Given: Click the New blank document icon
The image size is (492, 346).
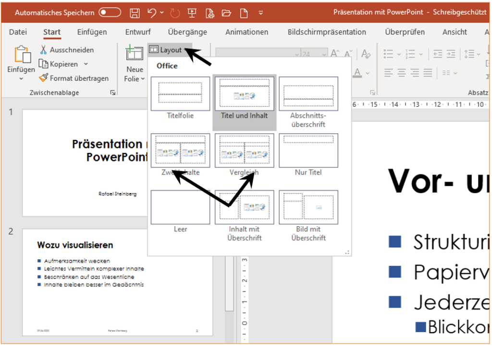Looking at the screenshot, I should 244,13.
